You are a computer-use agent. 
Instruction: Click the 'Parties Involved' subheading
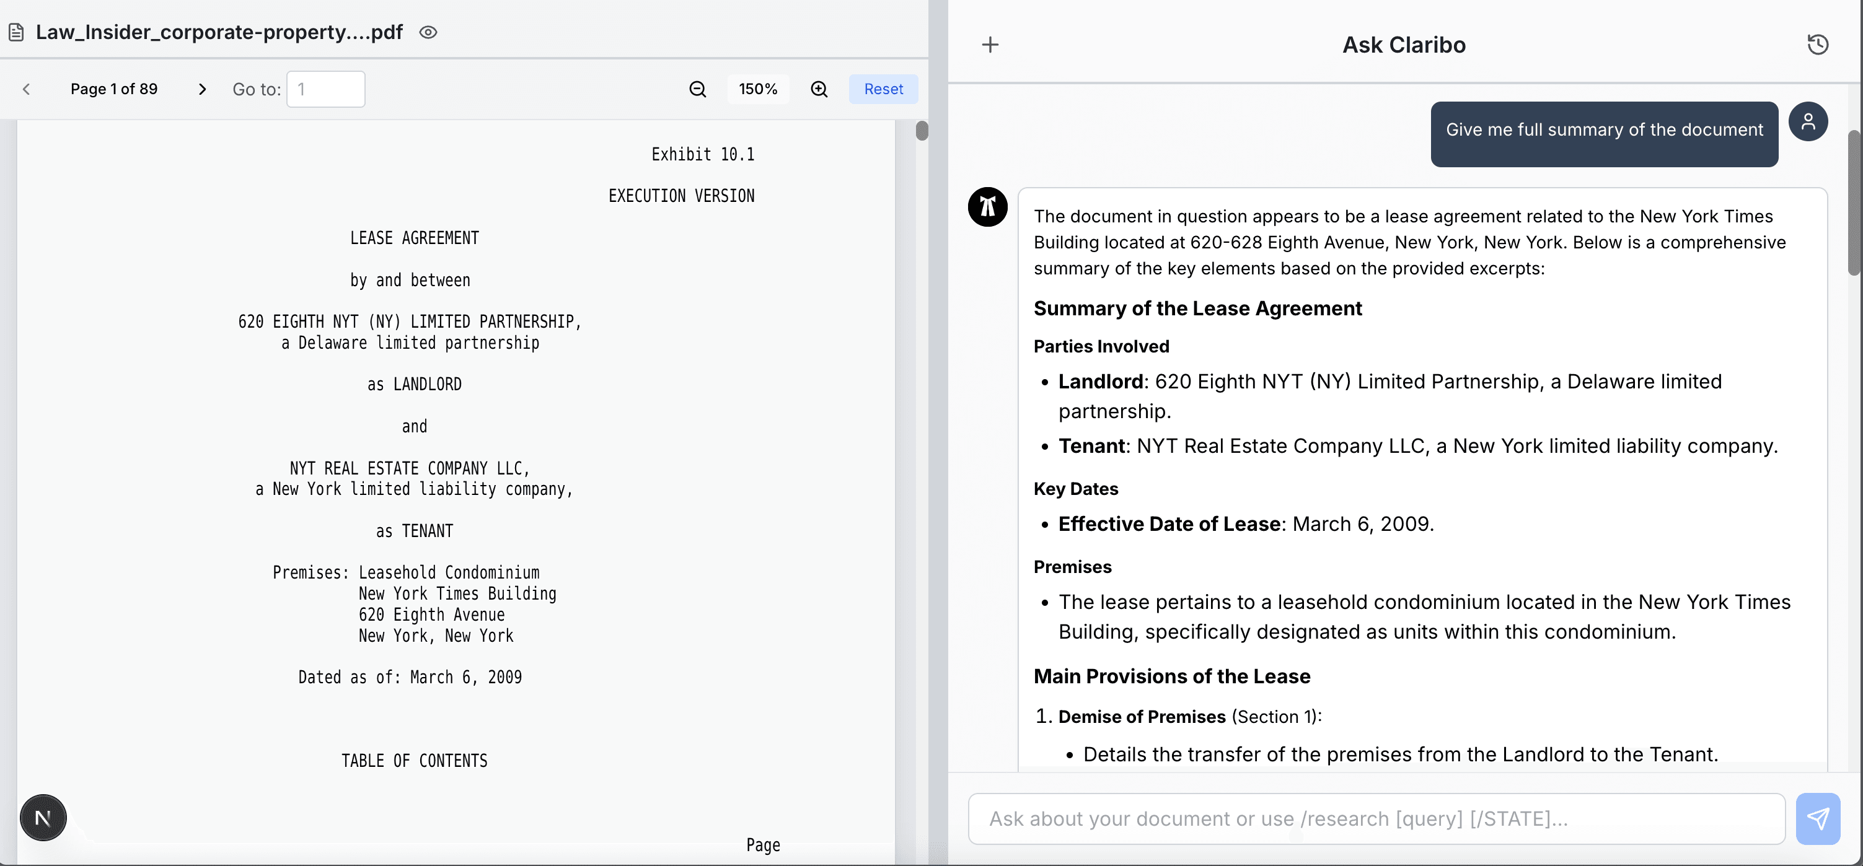pyautogui.click(x=1101, y=346)
